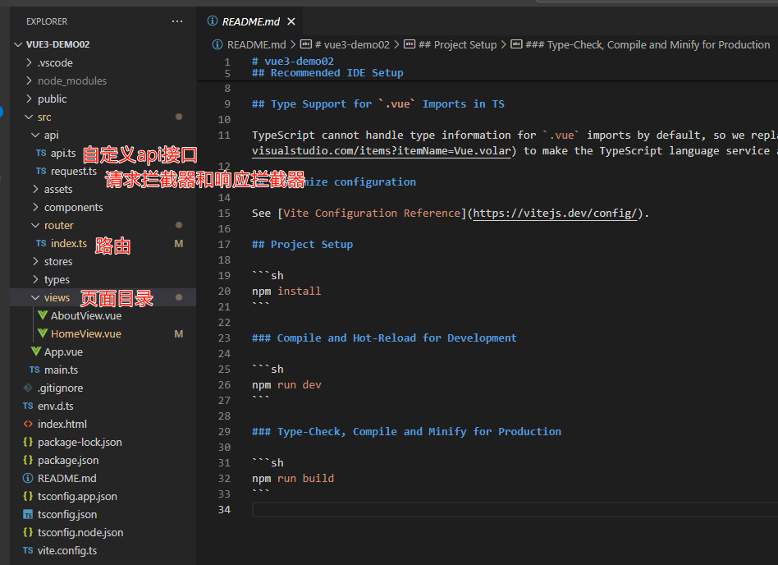
Task: Expand the assets folder
Action: 36,189
